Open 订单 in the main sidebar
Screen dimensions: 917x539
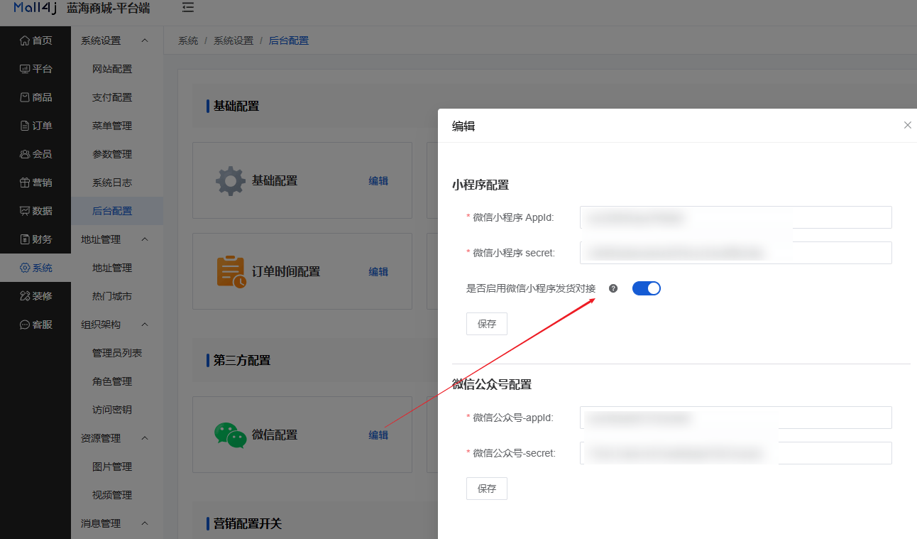click(x=35, y=126)
